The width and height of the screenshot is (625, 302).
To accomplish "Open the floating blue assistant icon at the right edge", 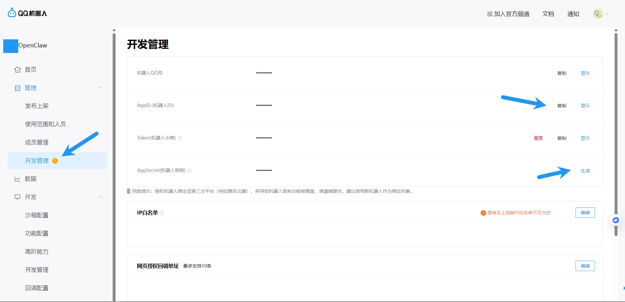I will pyautogui.click(x=616, y=220).
